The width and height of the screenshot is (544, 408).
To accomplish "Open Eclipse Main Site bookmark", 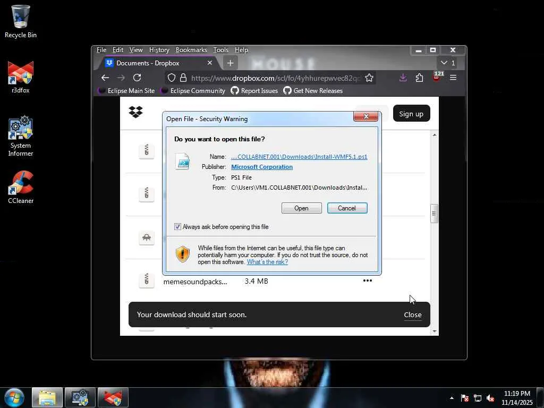I will [126, 90].
